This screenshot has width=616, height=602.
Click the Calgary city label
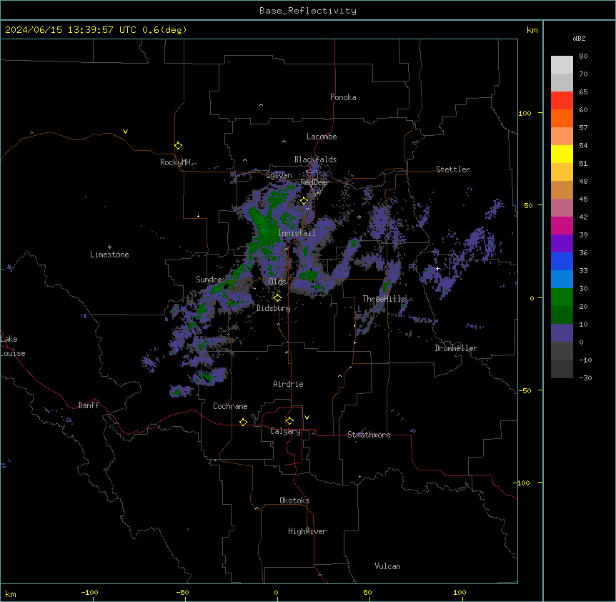pyautogui.click(x=285, y=431)
